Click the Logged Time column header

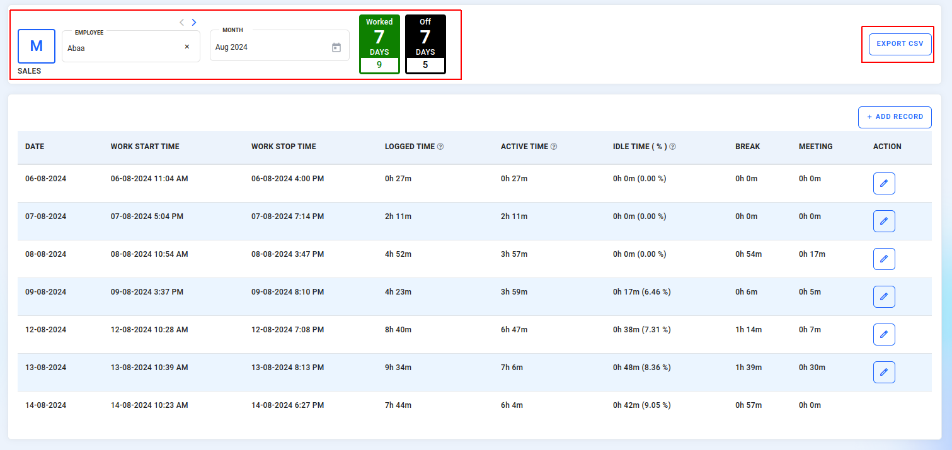tap(410, 147)
